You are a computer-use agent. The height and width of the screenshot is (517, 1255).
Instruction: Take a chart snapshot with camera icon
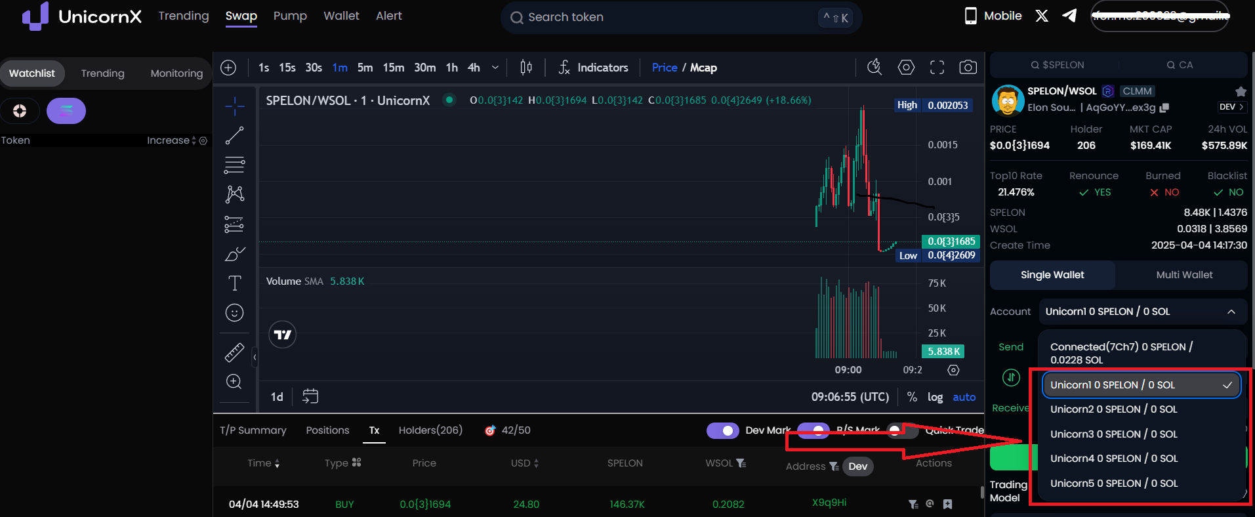[968, 67]
